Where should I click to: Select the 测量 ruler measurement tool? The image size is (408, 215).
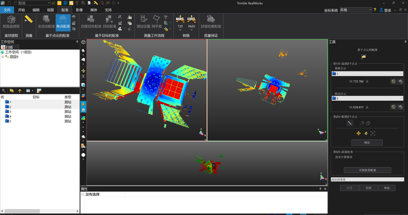[x=29, y=20]
